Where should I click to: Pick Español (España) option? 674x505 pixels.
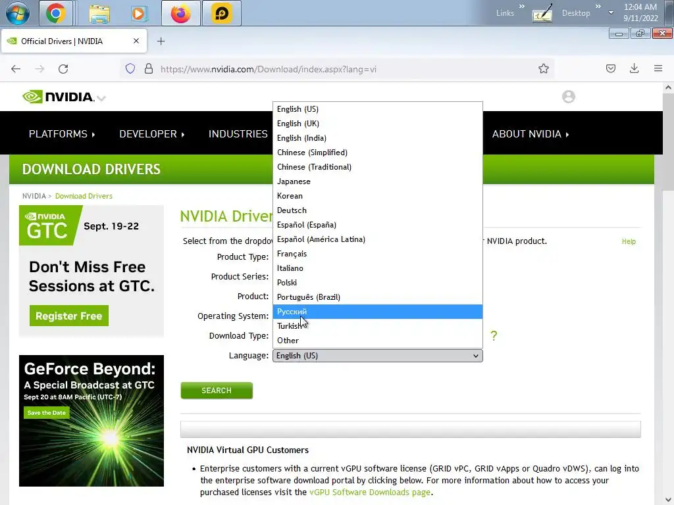pos(377,225)
